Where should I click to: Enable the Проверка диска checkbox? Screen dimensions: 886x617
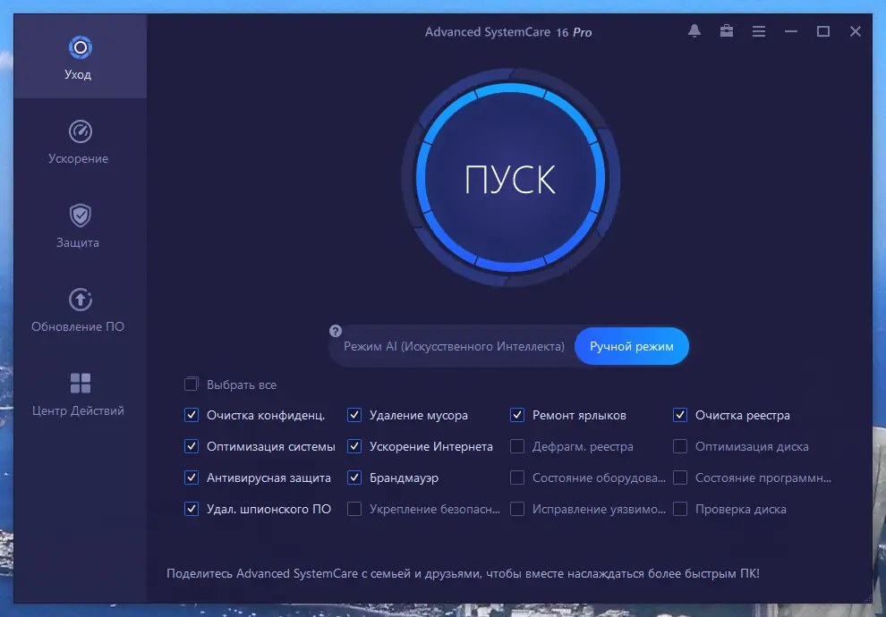pos(680,509)
